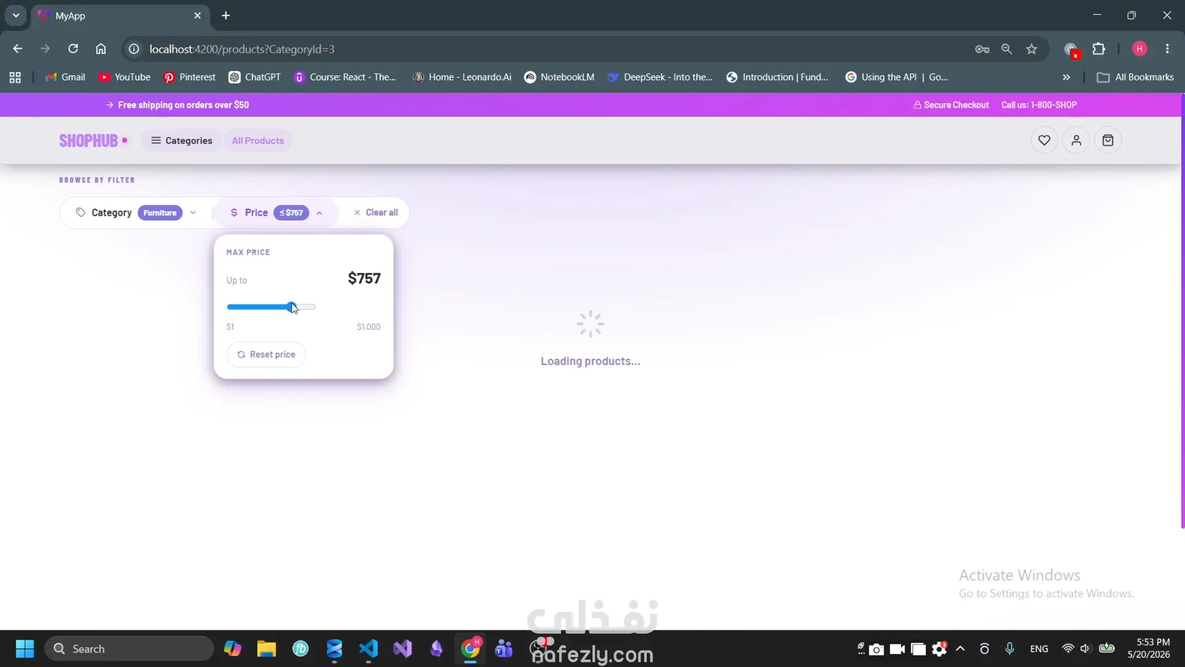This screenshot has width=1185, height=667.
Task: Open the Chrome three-dot menu
Action: tap(1167, 49)
